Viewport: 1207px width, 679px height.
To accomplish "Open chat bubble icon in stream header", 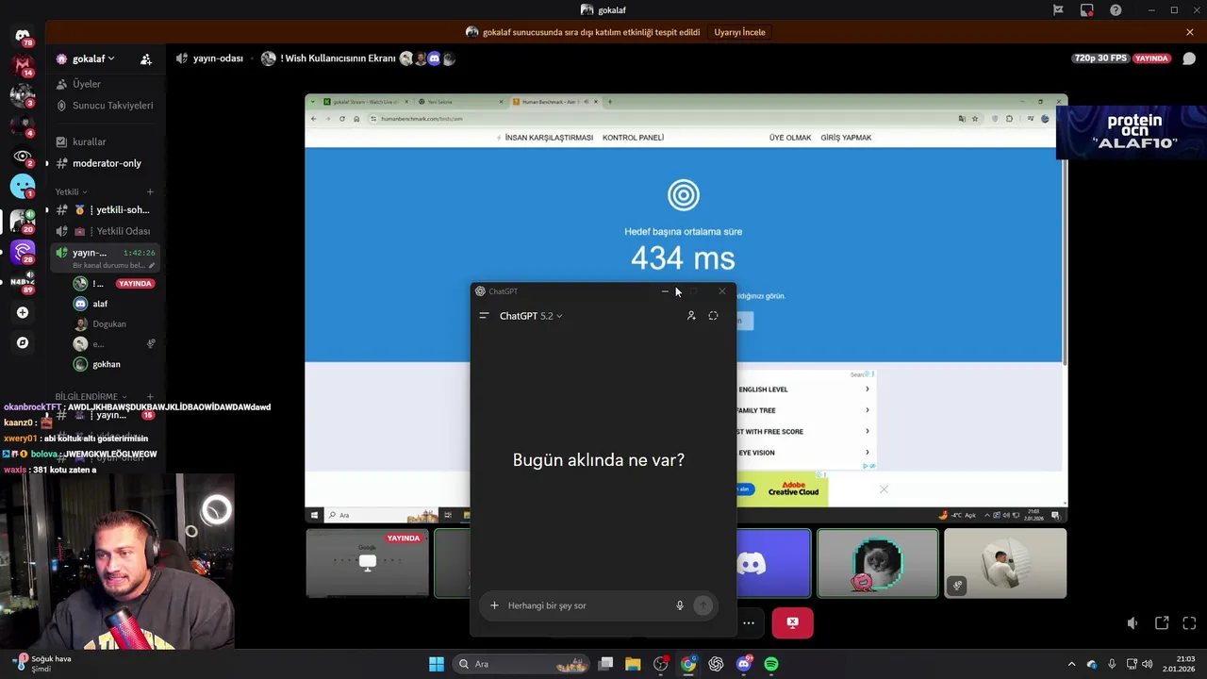I will click(x=1189, y=58).
